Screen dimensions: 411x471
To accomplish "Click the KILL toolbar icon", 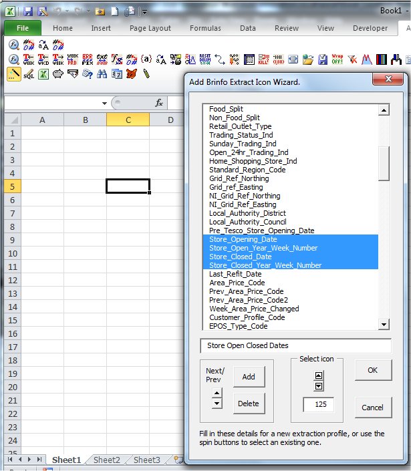I will point(263,59).
